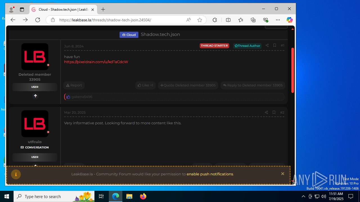The image size is (360, 202).
Task: Start CONVERSATION with utfcuio
Action: (x=35, y=148)
